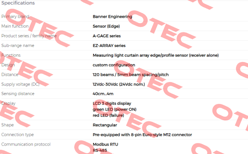
Task: Click the 12Vdc-30Vdc supply voltage value
Action: (x=119, y=84)
